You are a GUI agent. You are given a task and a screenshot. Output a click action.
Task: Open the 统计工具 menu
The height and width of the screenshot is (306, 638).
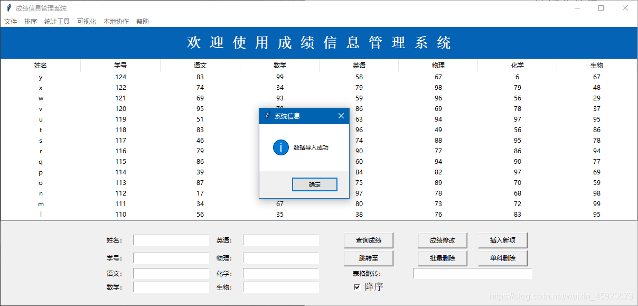pos(57,22)
